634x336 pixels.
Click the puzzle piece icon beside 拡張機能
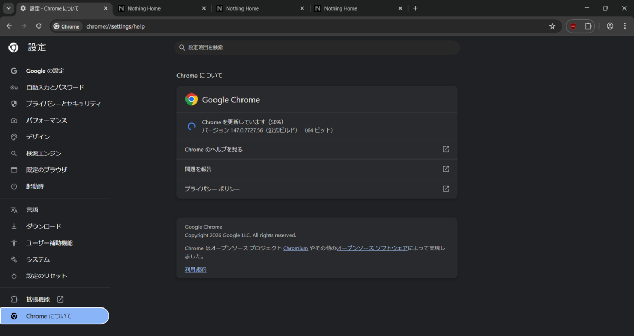pos(14,300)
